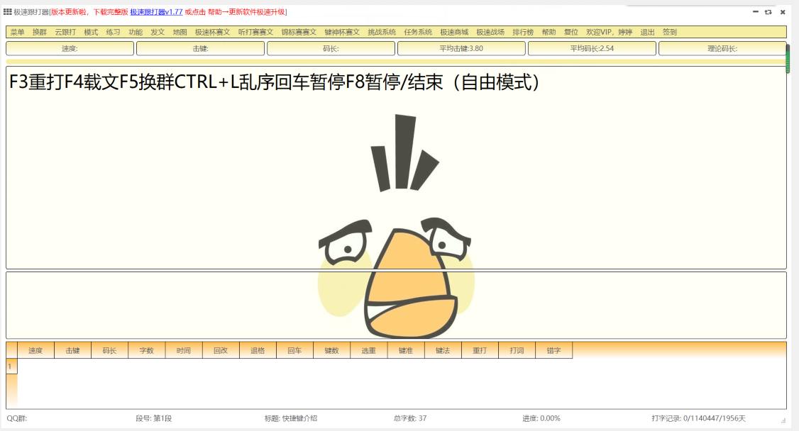Open the 锦标赛赛文 menu item
The width and height of the screenshot is (799, 431).
click(x=299, y=32)
